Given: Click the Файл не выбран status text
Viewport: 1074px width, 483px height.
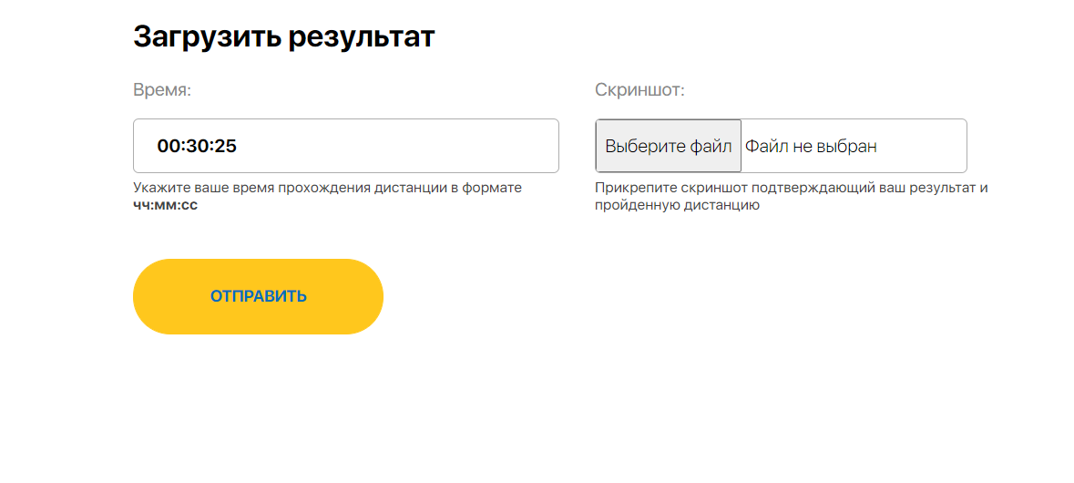Looking at the screenshot, I should (x=811, y=146).
